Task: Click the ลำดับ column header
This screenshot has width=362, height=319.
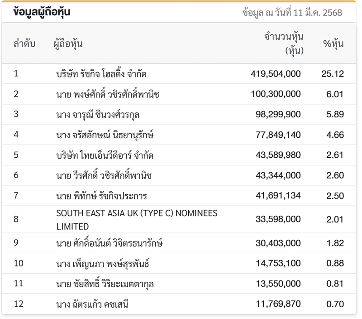Action: point(24,44)
